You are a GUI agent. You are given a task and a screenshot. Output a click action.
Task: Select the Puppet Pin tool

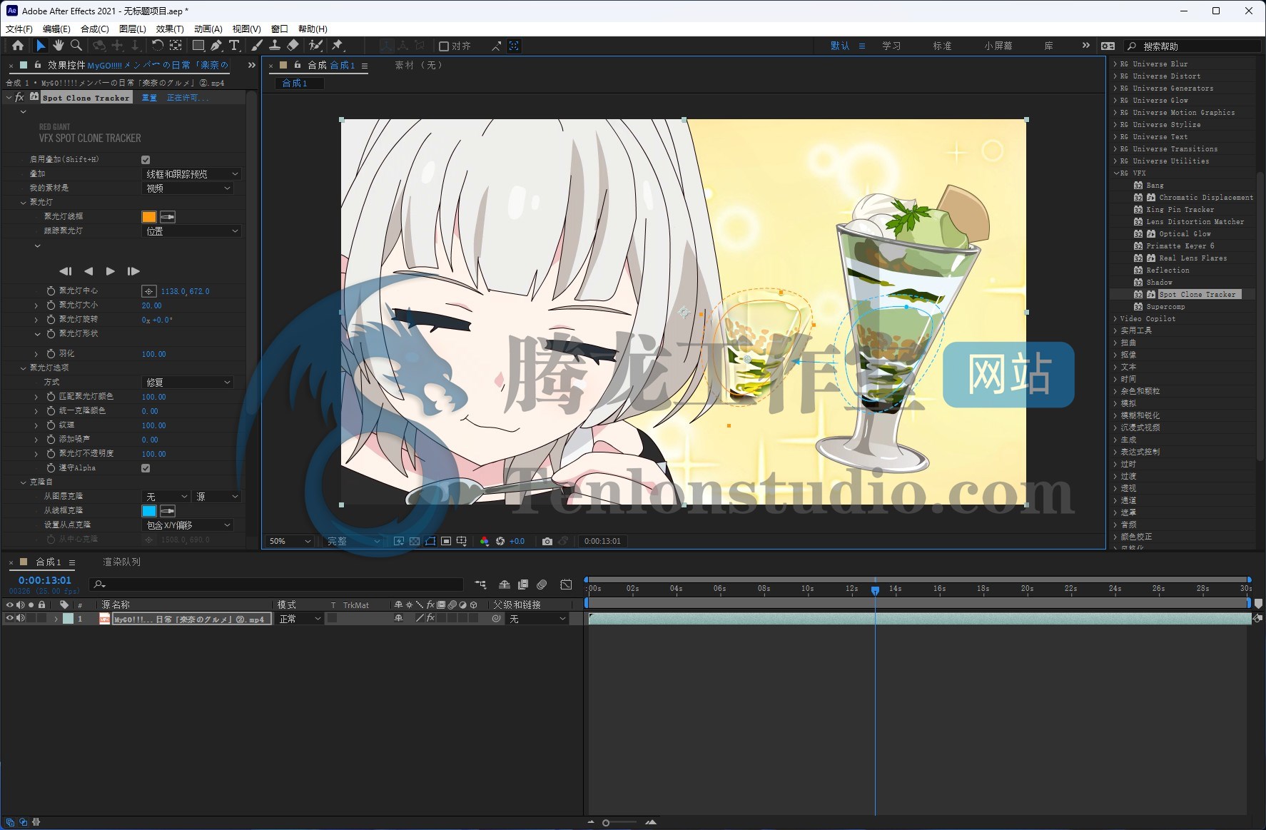click(338, 46)
